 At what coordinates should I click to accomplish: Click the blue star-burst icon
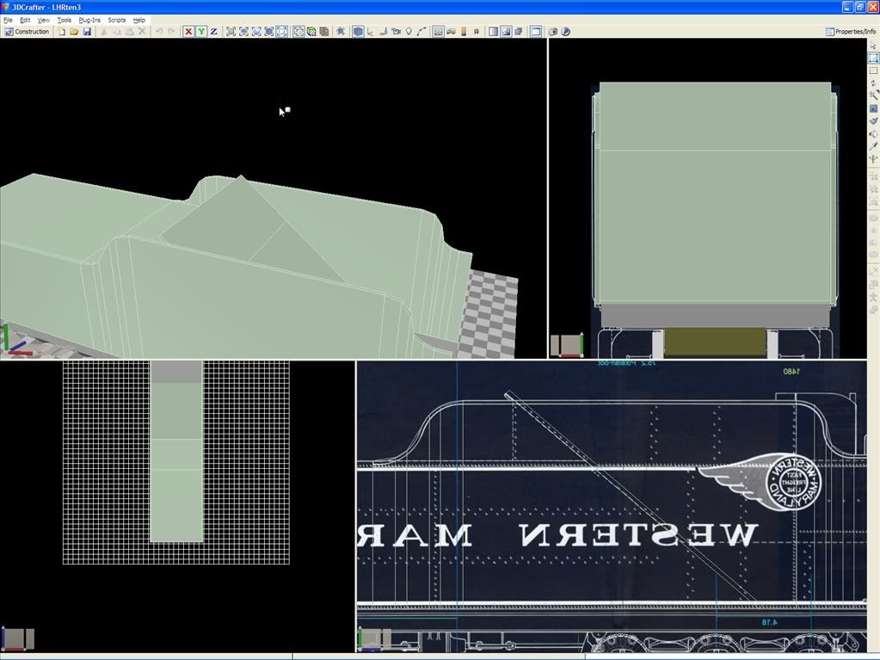341,32
